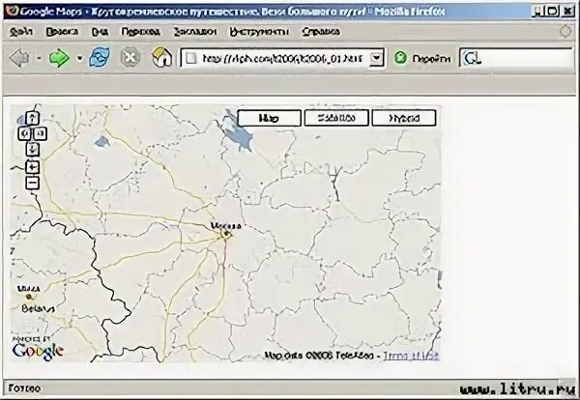Click the green Forward arrow
Image resolution: width=580 pixels, height=400 pixels.
[59, 58]
